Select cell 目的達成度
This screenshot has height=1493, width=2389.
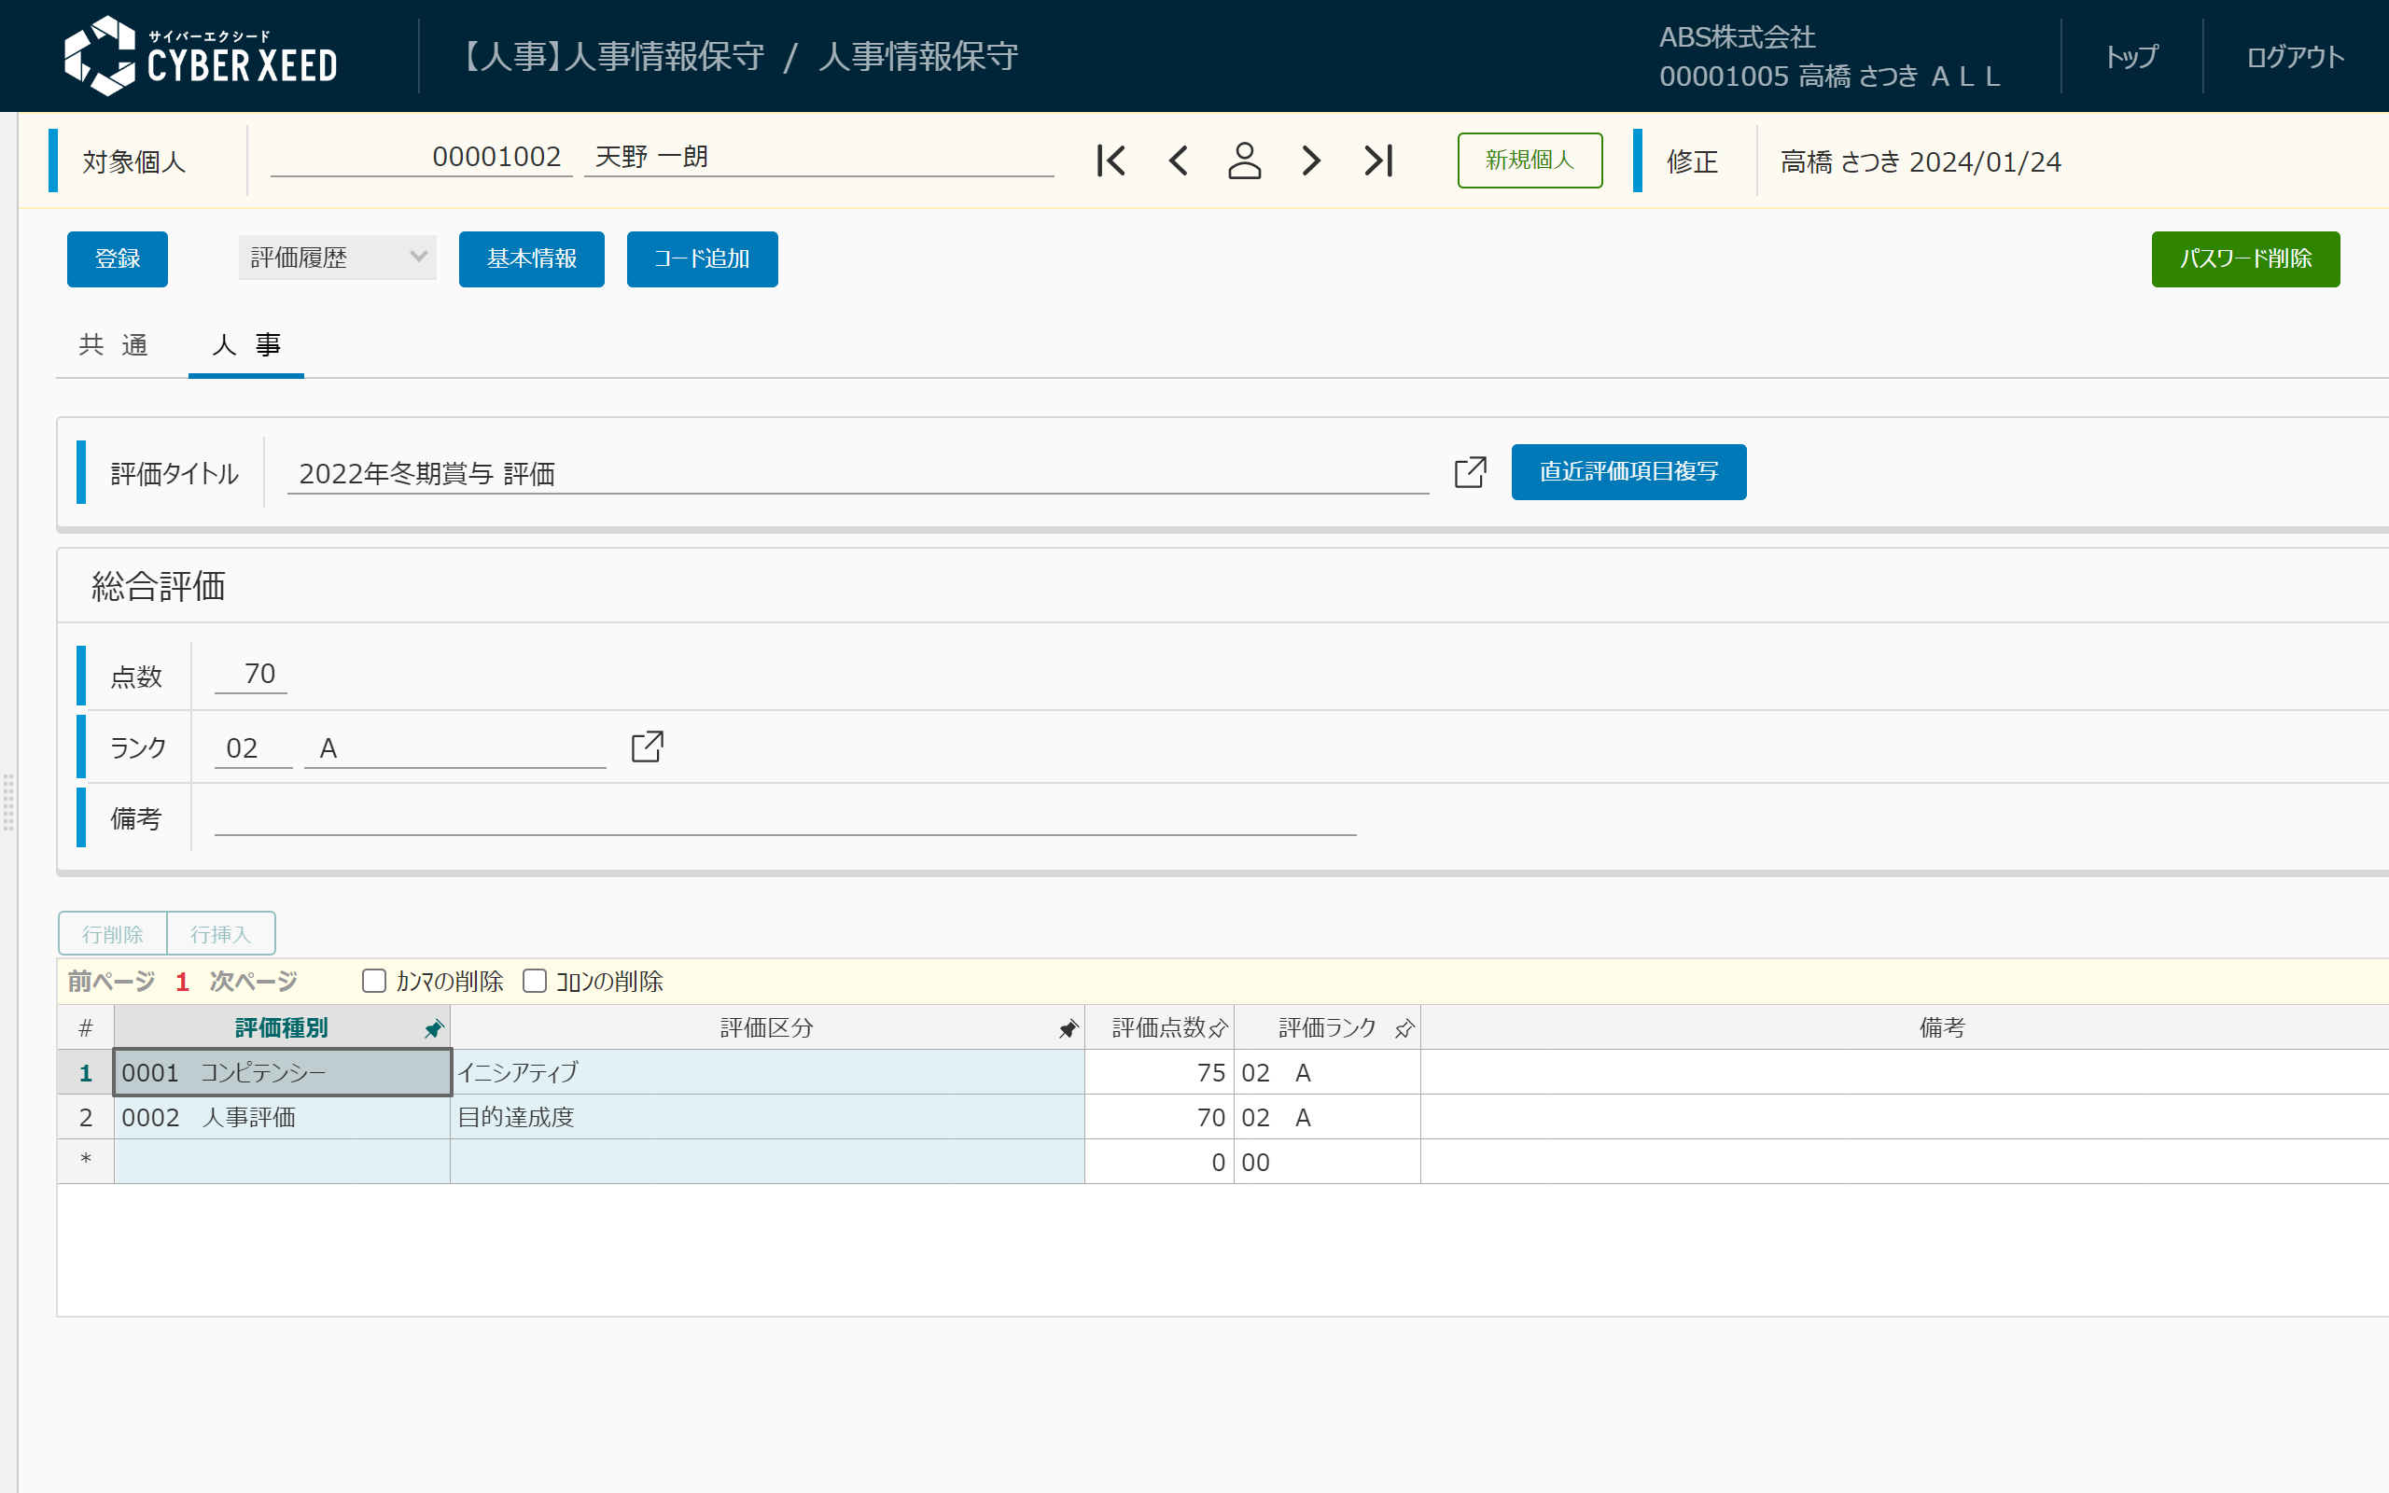click(x=767, y=1117)
